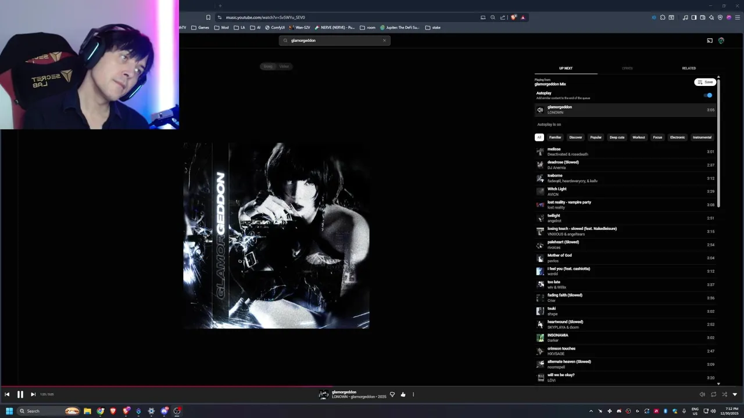
Task: Play twilight by angelrot
Action: pyautogui.click(x=625, y=218)
